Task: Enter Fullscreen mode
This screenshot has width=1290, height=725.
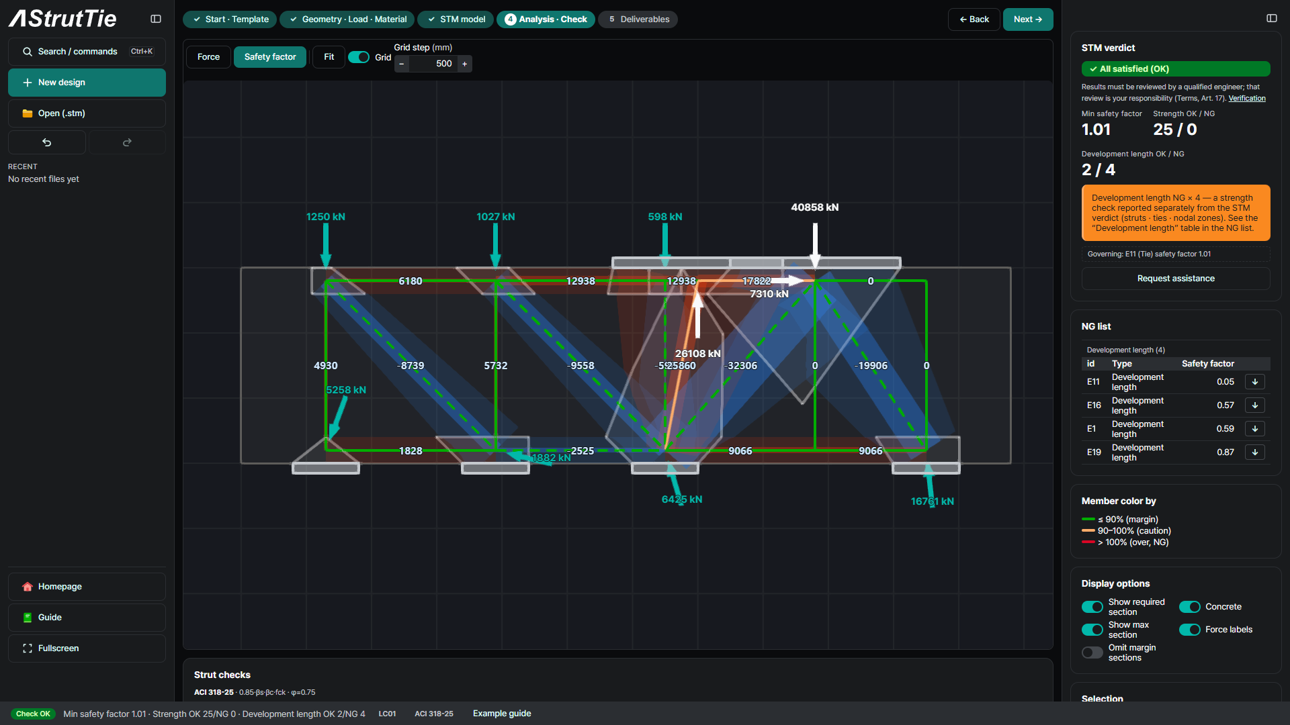Action: (x=87, y=648)
